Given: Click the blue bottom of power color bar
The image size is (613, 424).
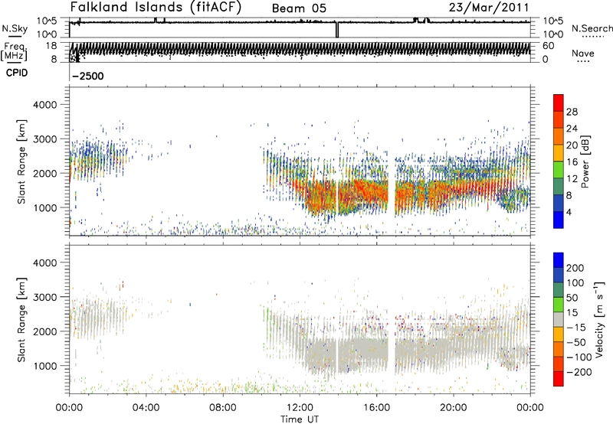Looking at the screenshot, I should 559,220.
